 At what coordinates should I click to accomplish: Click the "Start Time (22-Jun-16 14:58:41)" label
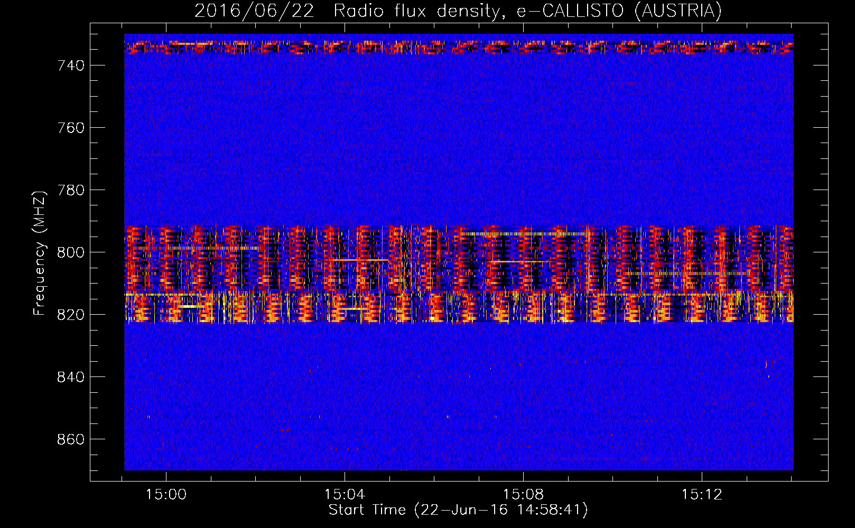[458, 510]
